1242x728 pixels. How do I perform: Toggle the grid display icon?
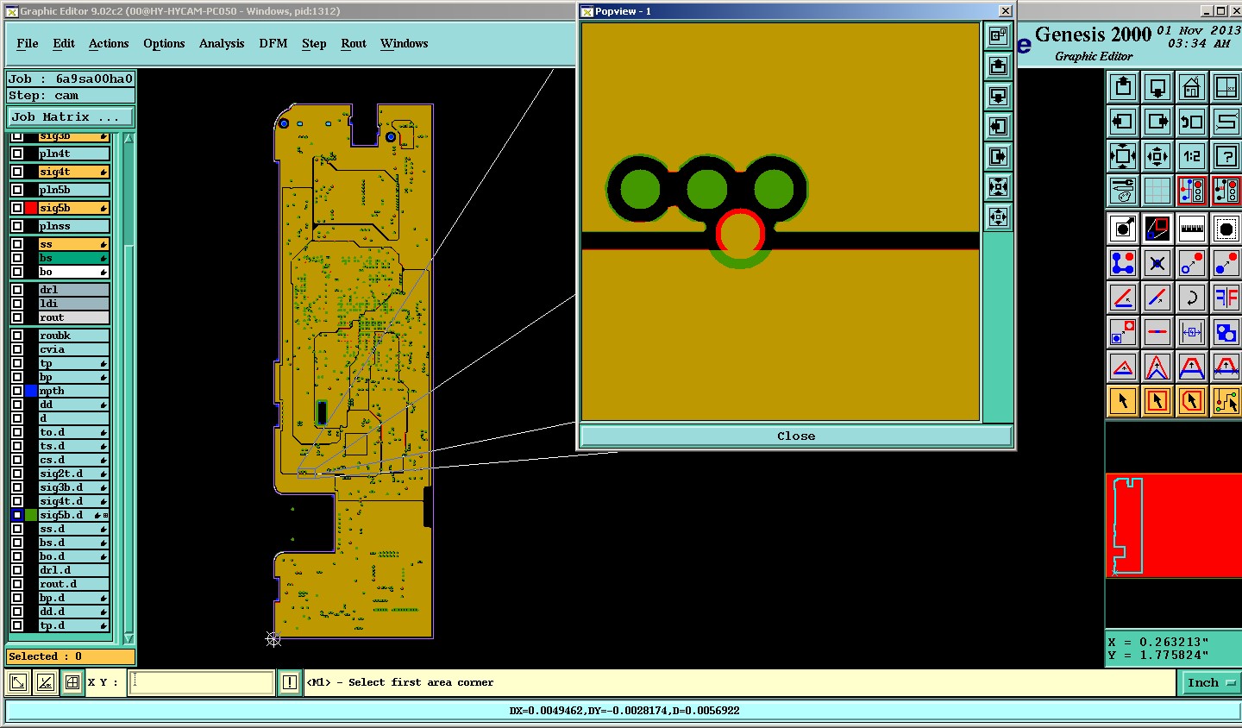(x=1157, y=191)
